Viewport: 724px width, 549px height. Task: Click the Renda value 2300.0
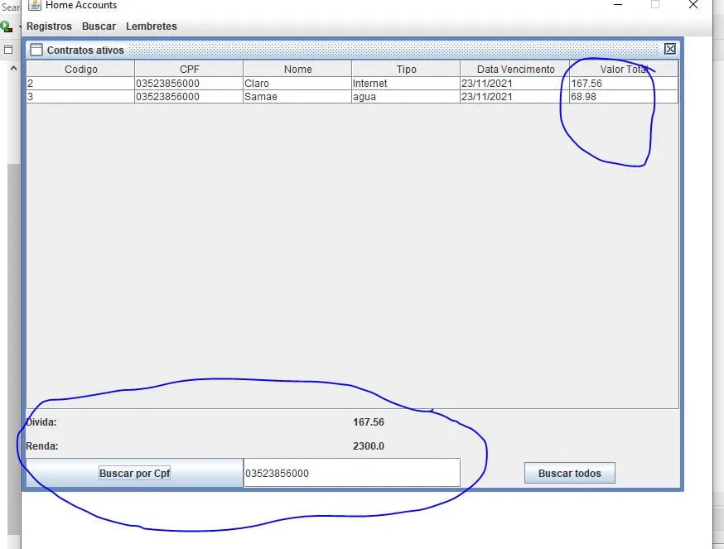coord(369,446)
